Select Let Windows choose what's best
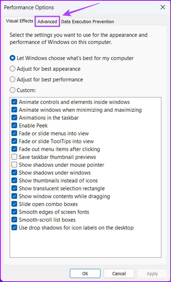The height and width of the screenshot is (282, 171). point(13,58)
